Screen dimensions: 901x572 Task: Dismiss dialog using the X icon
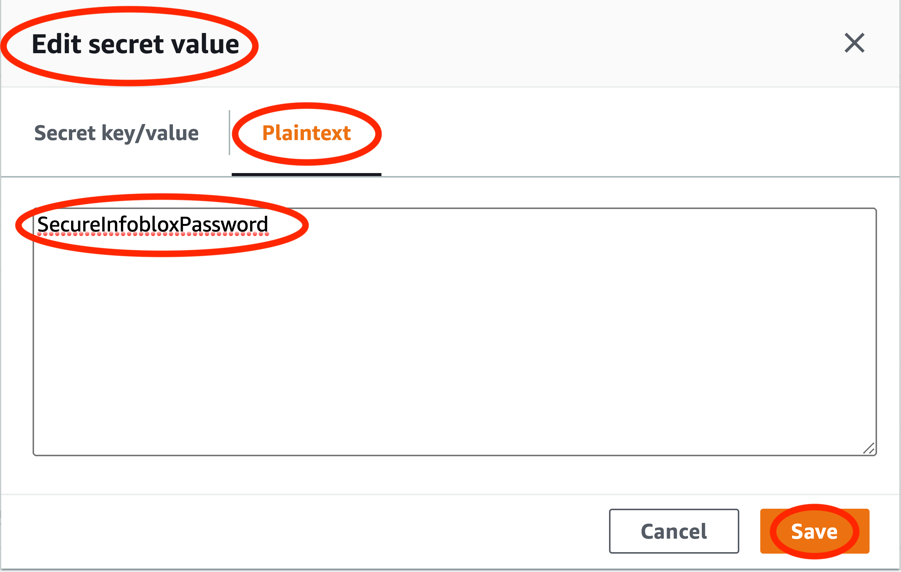click(854, 43)
